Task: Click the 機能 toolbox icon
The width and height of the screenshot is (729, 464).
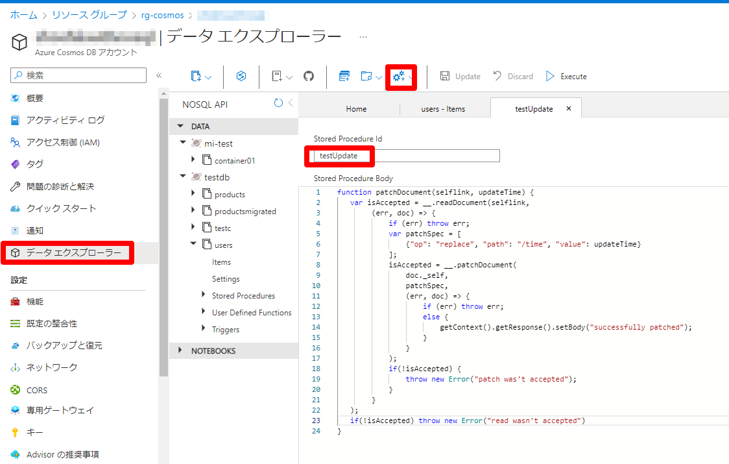Action: pos(15,302)
